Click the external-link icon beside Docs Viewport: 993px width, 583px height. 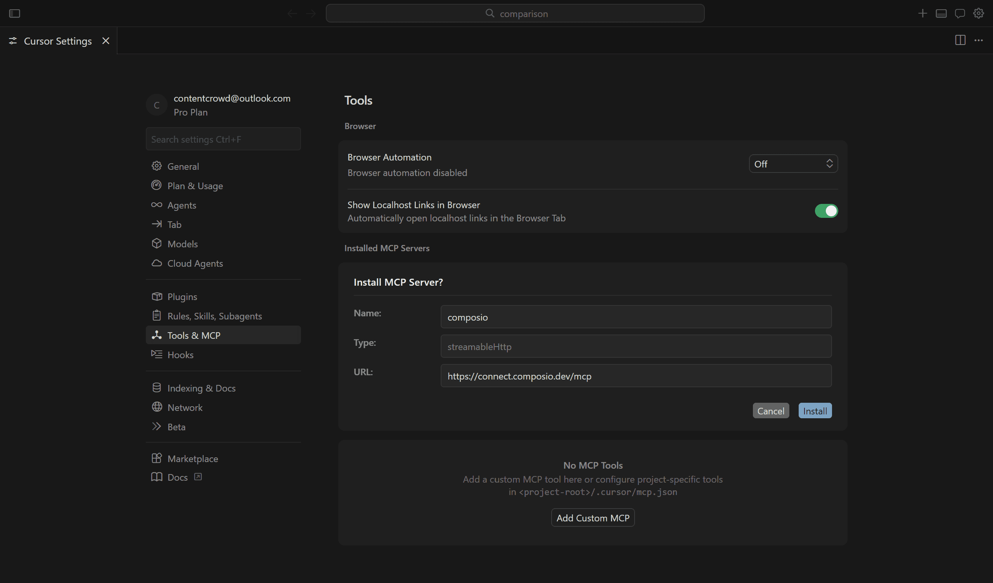click(198, 477)
